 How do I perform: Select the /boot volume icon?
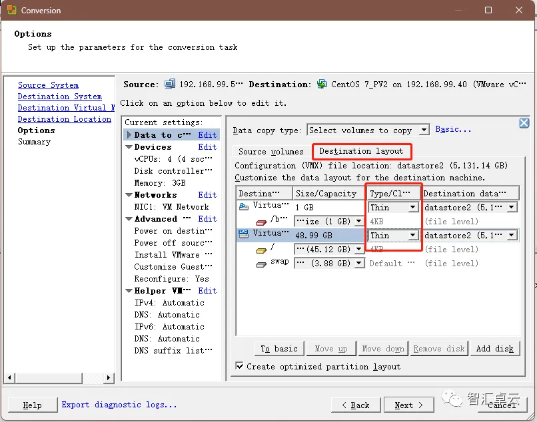point(261,223)
